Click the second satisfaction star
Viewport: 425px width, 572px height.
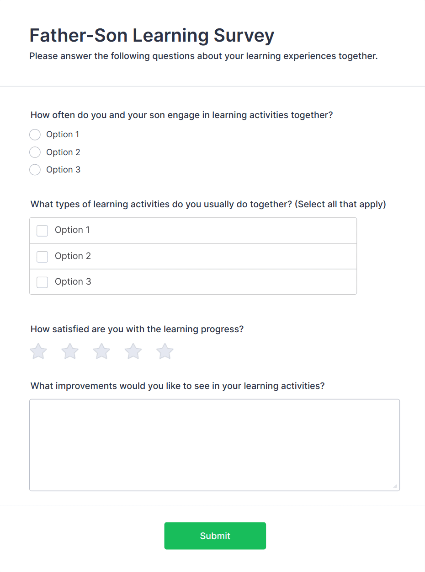(x=69, y=351)
